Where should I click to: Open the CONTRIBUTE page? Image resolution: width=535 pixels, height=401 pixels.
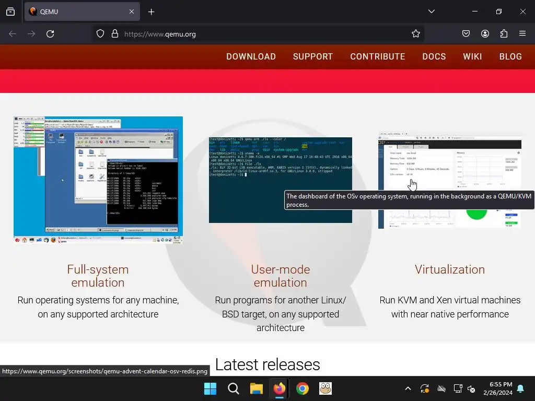pyautogui.click(x=378, y=56)
